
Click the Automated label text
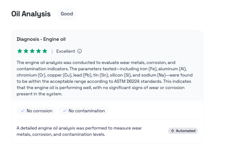click(186, 131)
